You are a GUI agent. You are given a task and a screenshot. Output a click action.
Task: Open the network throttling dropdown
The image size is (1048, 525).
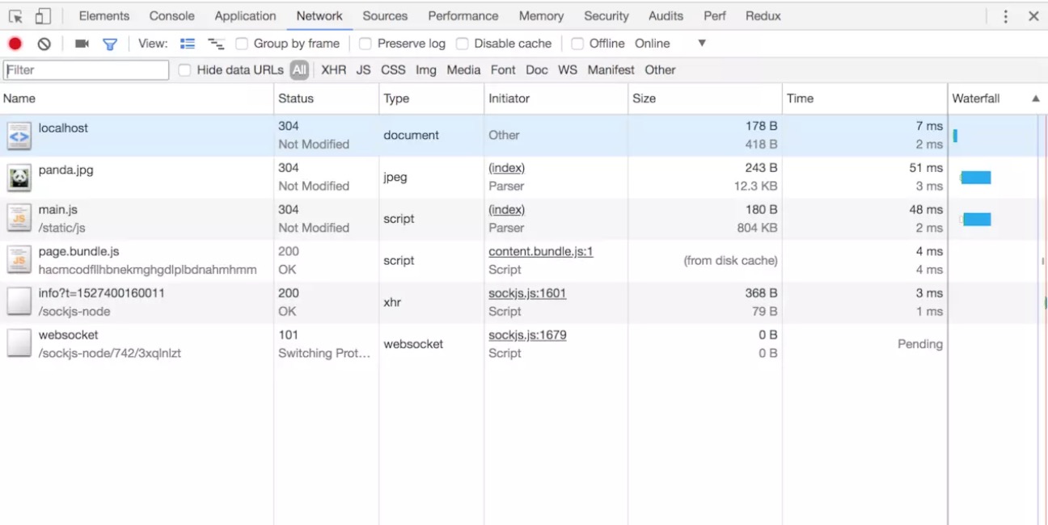[700, 44]
